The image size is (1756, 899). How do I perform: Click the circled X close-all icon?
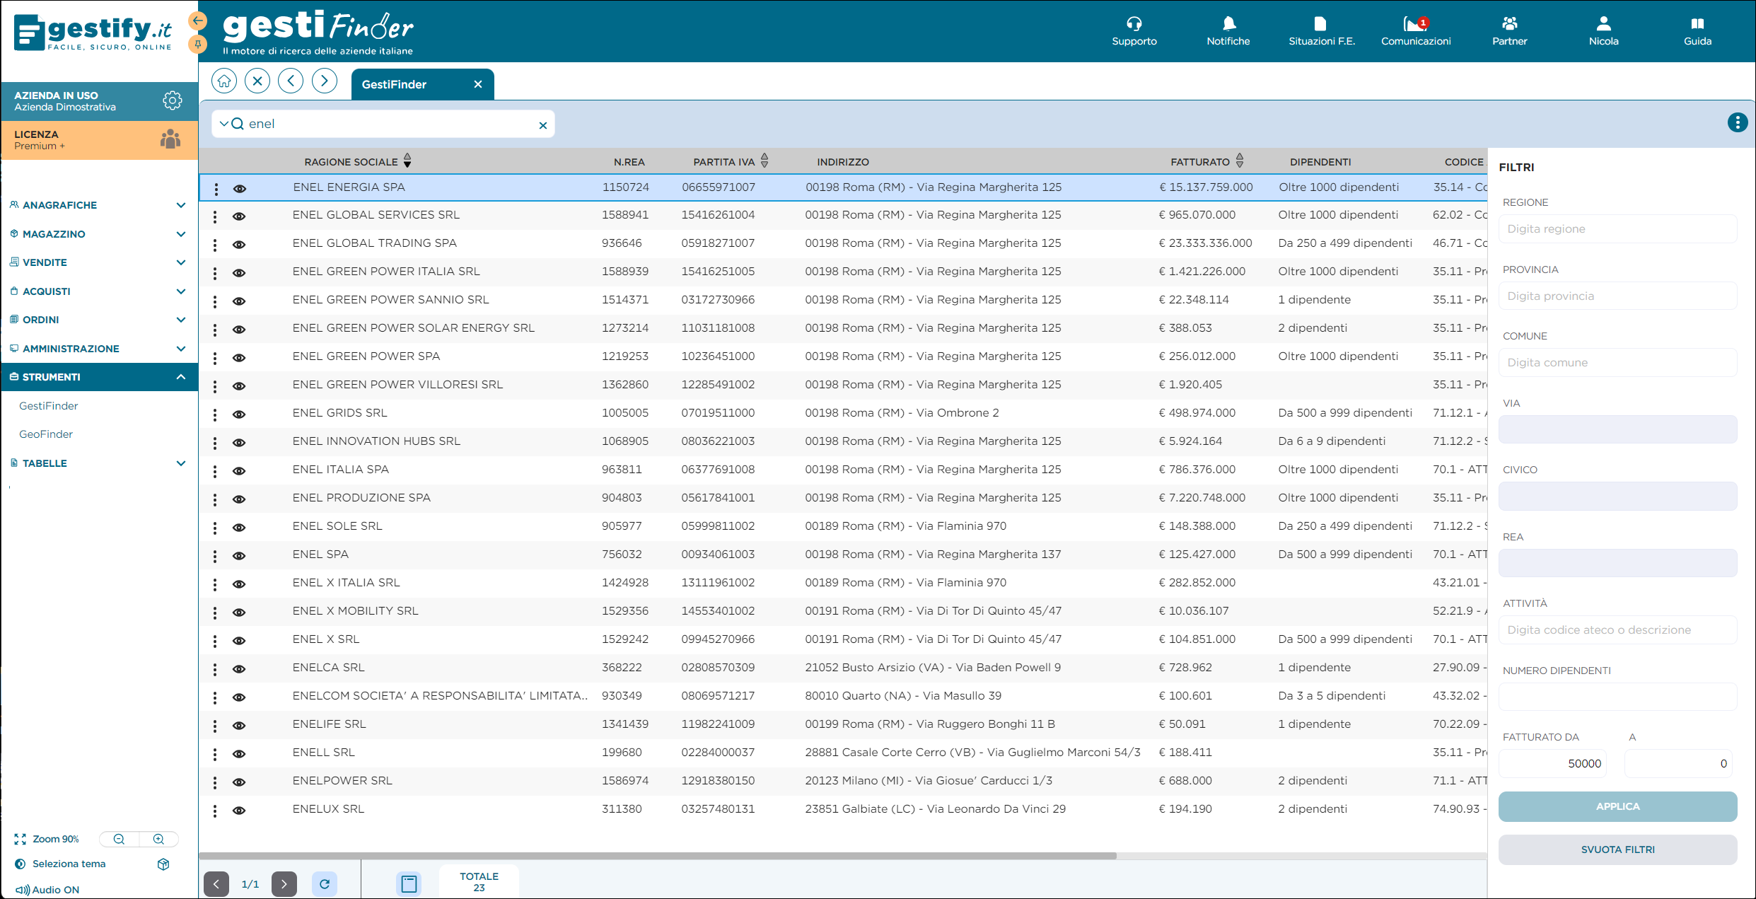coord(257,81)
